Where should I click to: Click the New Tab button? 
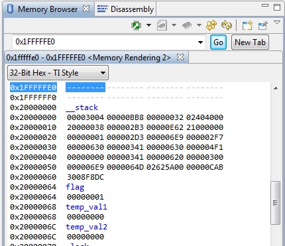pos(250,42)
